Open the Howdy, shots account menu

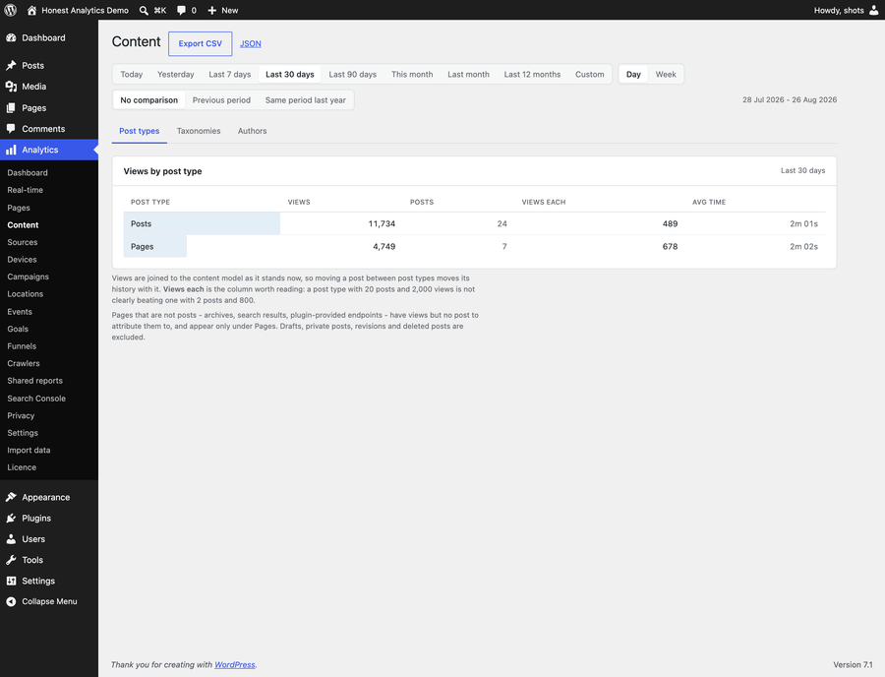846,10
